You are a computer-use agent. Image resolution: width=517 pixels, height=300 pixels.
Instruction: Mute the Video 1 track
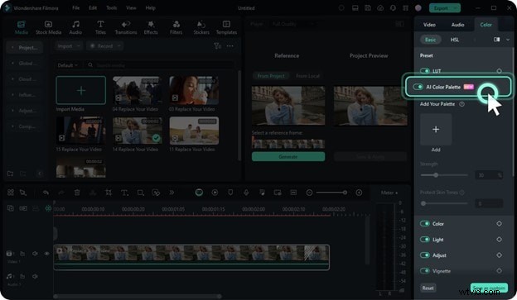point(35,254)
